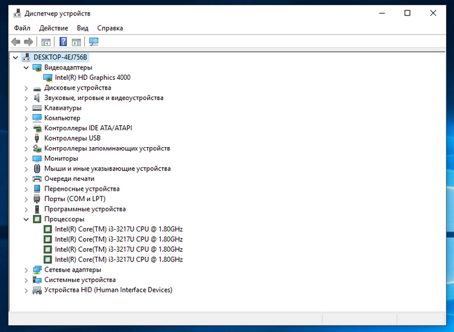Click the Диспетчер устройств title bar icon
Image resolution: width=454 pixels, height=332 pixels.
coord(18,14)
